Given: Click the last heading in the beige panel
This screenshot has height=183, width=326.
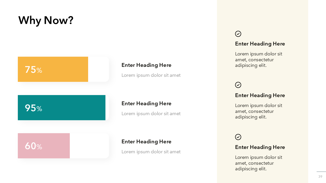Looking at the screenshot, I should pos(260,147).
